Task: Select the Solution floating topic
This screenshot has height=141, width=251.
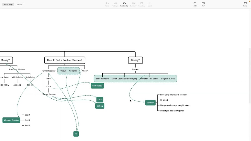Action: click(150, 103)
